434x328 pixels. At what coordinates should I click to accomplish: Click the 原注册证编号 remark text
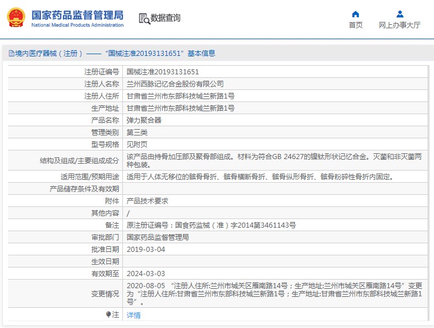tap(211, 225)
